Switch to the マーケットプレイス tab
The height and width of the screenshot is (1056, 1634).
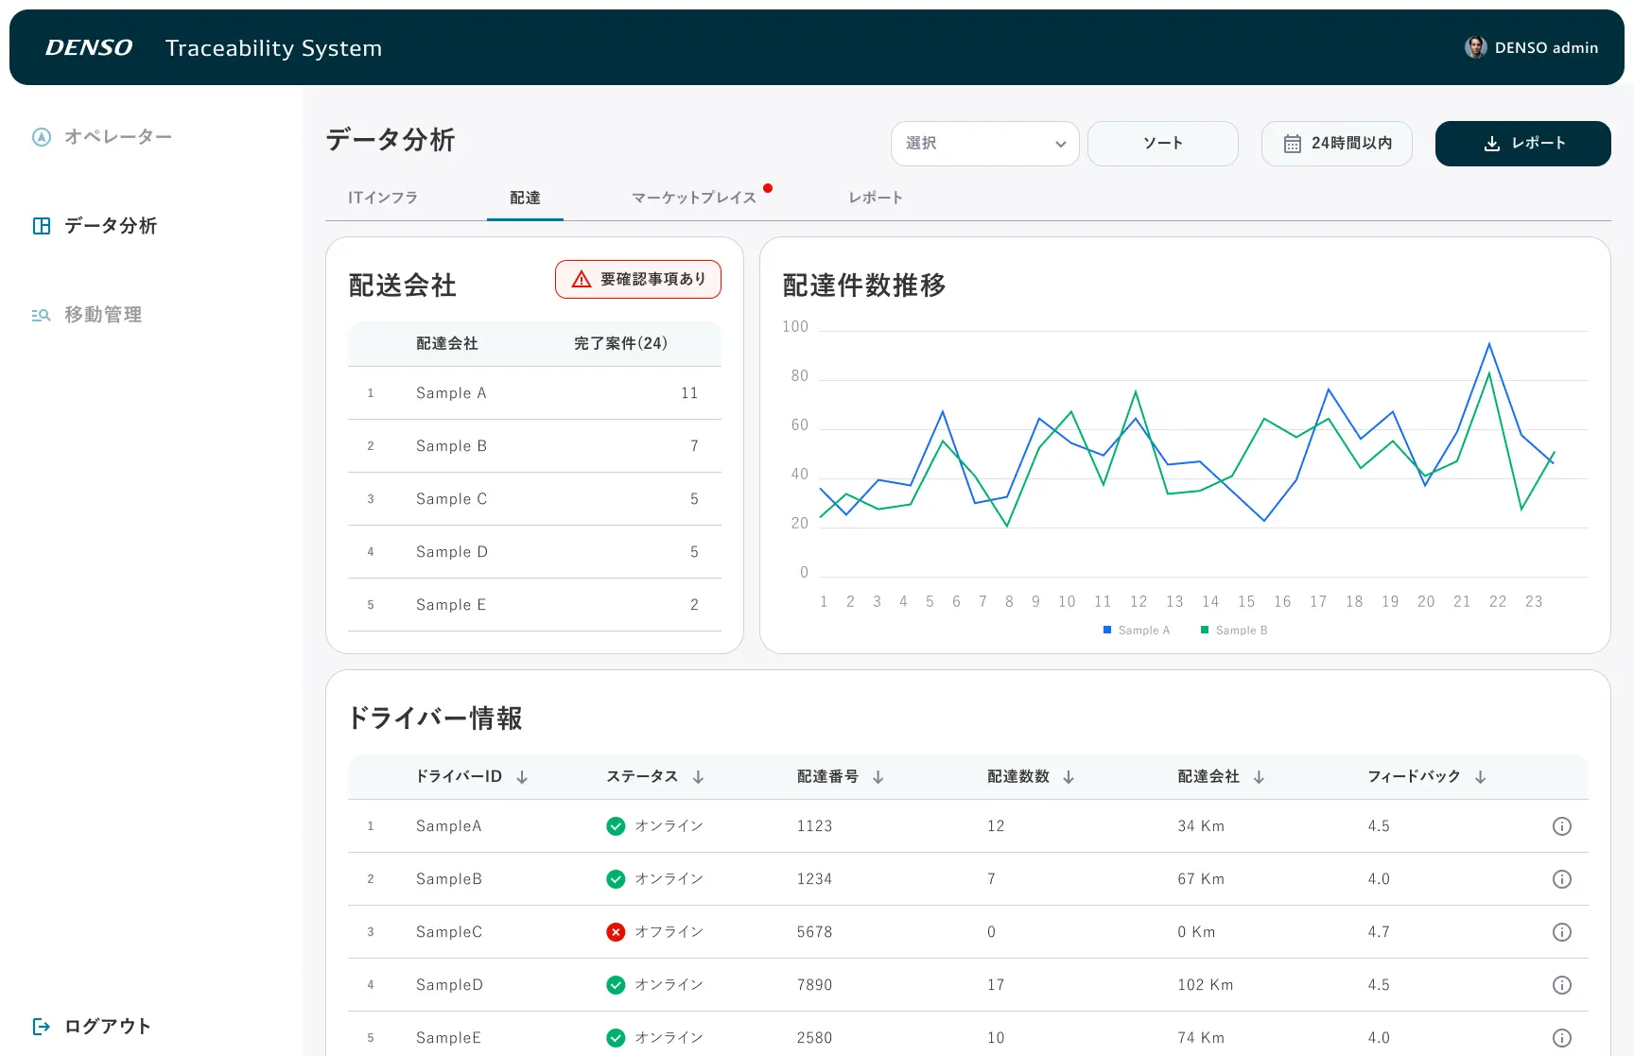point(694,198)
